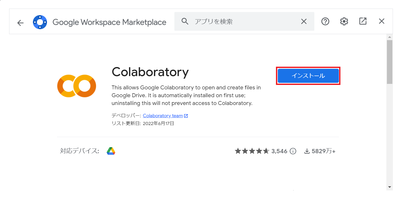Viewport: 401px width, 198px height.
Task: Click the Colaboratory app icon
Action: (x=76, y=86)
